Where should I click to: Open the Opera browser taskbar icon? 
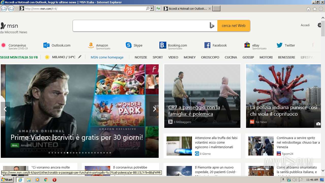(x=54, y=180)
